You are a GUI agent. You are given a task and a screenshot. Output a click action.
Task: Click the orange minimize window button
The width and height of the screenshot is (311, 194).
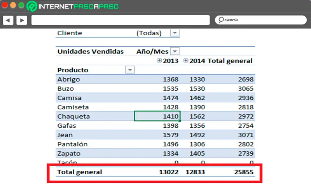point(13,5)
